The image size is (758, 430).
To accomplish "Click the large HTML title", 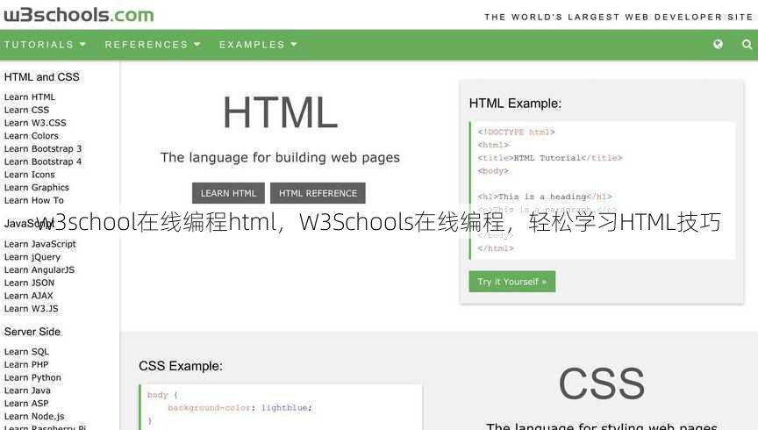I will click(x=280, y=112).
